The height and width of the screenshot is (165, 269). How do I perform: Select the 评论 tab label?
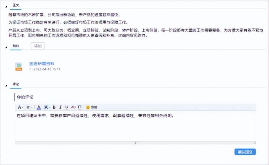point(16,84)
